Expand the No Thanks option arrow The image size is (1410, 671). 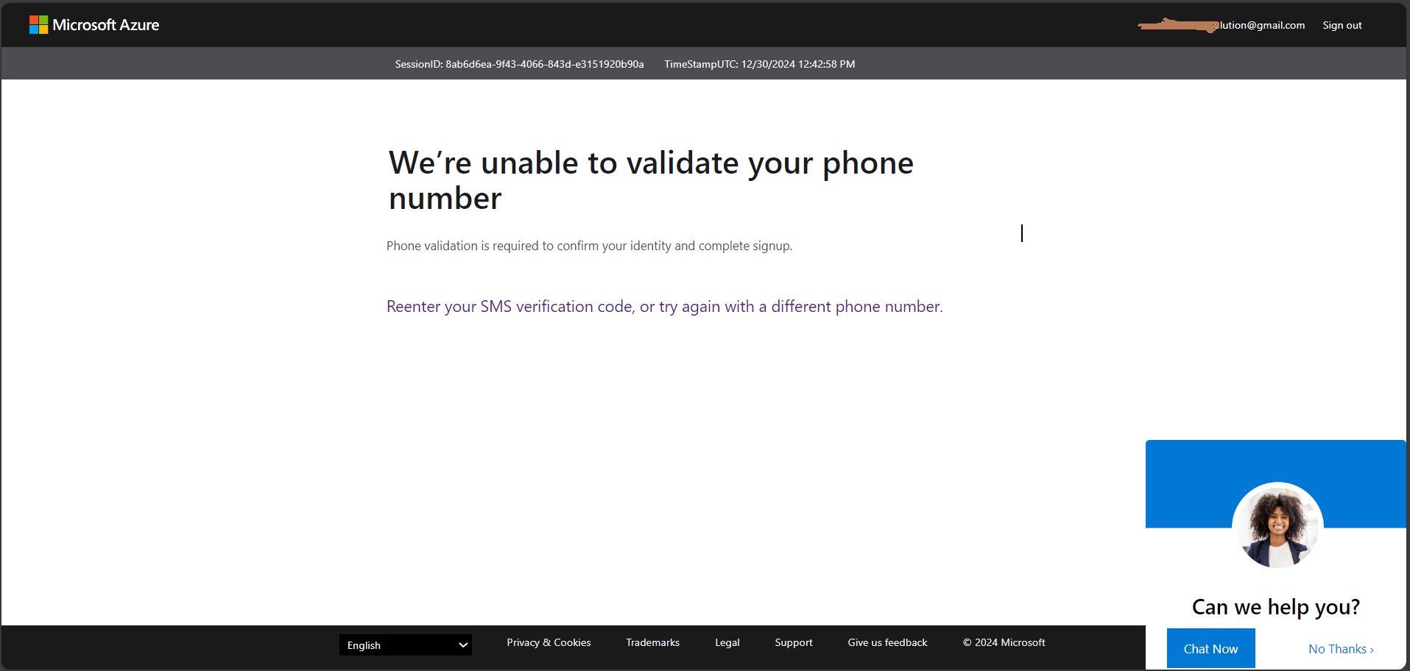click(x=1372, y=648)
